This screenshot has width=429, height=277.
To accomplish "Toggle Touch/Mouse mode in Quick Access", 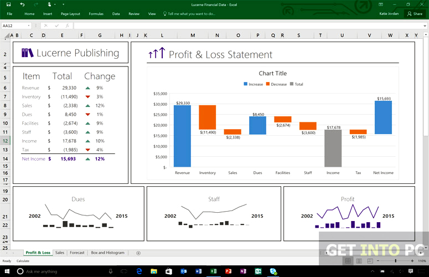I will [x=49, y=4].
